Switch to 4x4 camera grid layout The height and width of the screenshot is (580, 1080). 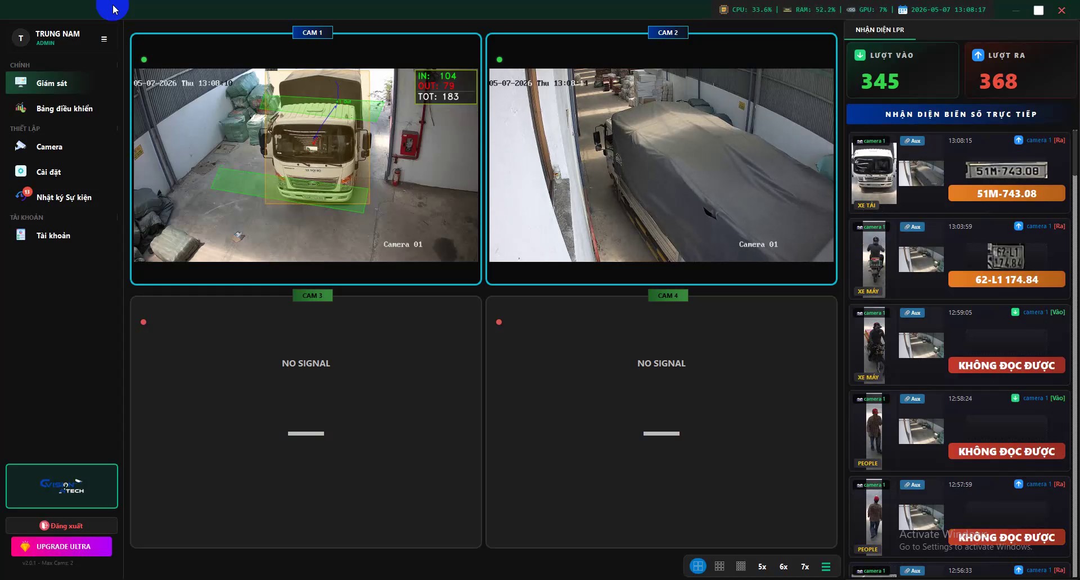[741, 566]
